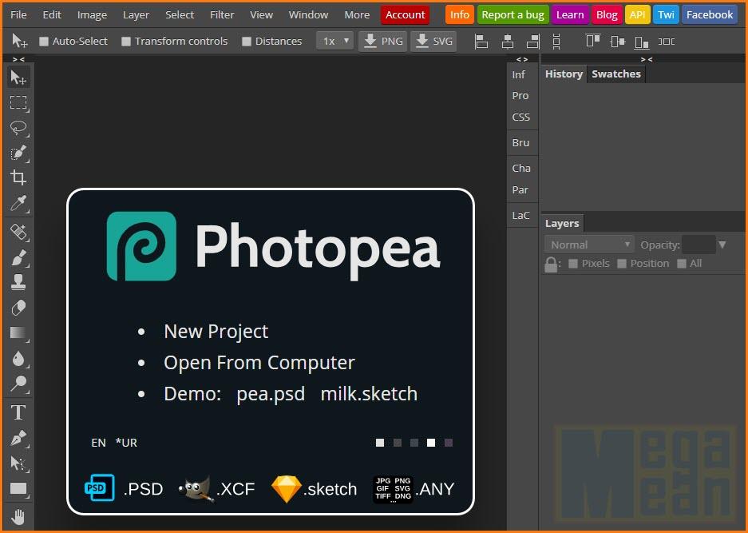Select the Crop tool
This screenshot has height=533, width=748.
(18, 177)
